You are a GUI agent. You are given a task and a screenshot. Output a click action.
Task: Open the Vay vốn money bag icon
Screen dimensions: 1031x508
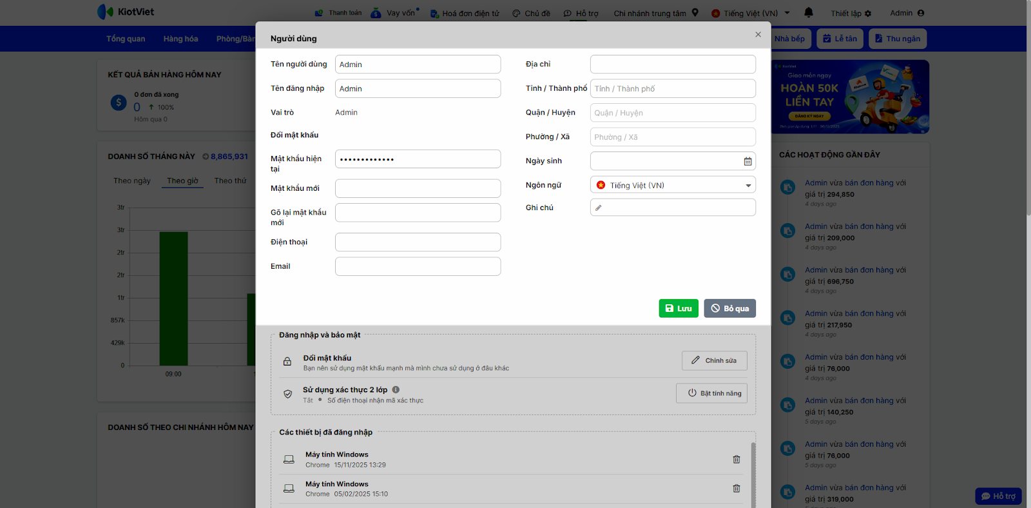[x=376, y=13]
